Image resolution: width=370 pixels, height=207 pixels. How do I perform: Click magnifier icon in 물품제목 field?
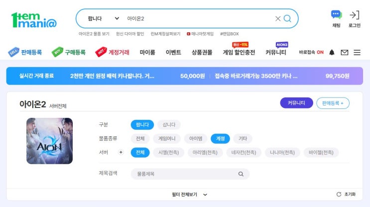click(x=241, y=174)
